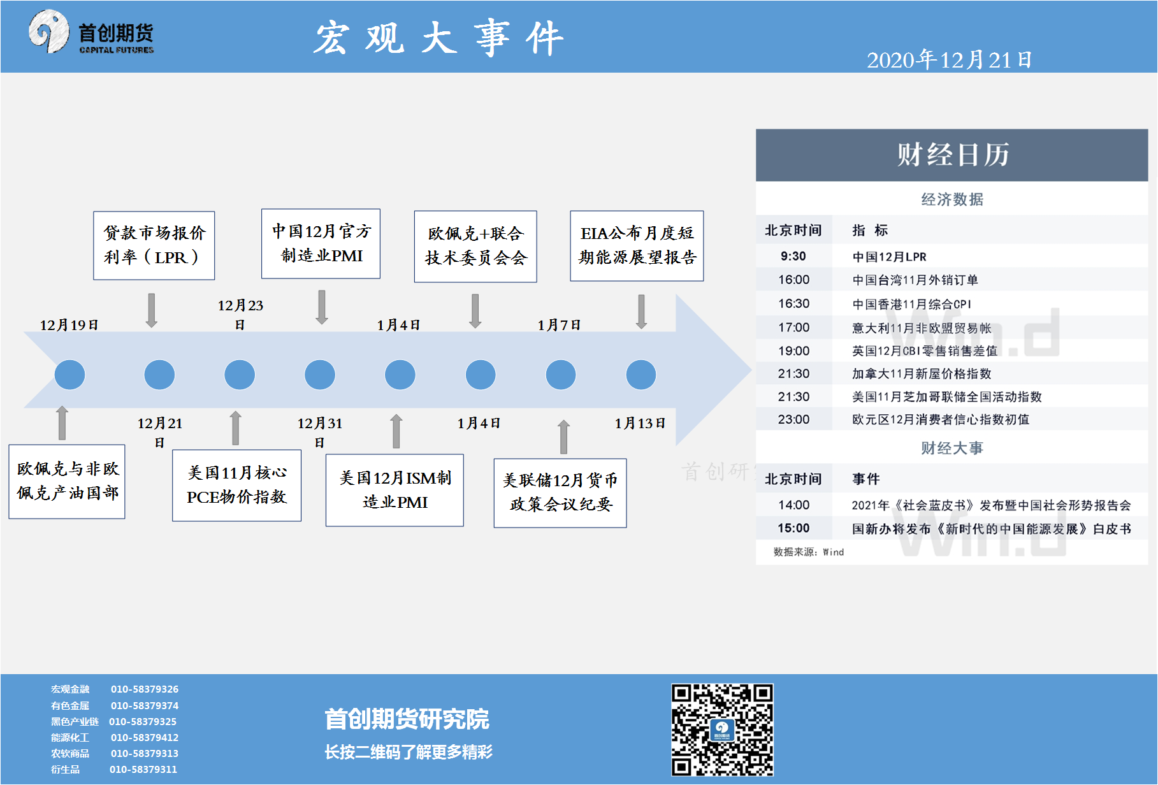Click the 中国12月官方制造业PMI event box
1158x785 pixels.
321,243
